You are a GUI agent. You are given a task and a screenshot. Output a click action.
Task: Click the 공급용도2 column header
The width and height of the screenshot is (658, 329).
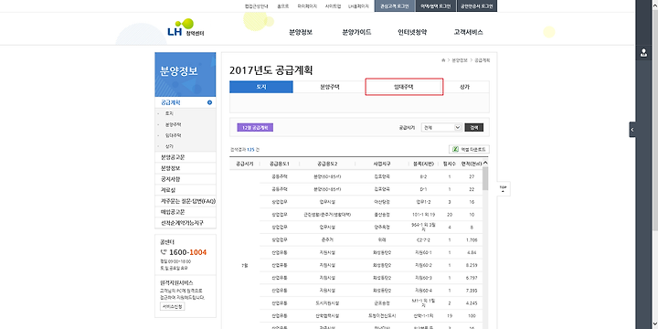327,164
